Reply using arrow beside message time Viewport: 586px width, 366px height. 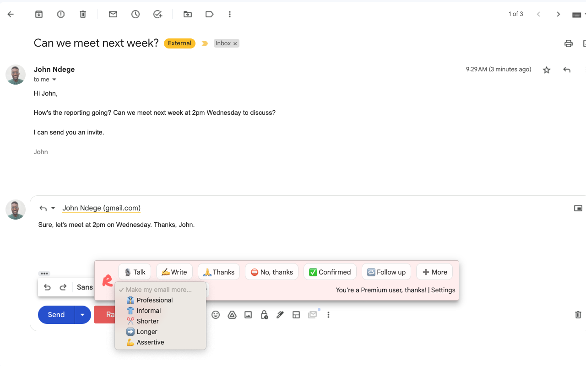pyautogui.click(x=567, y=70)
